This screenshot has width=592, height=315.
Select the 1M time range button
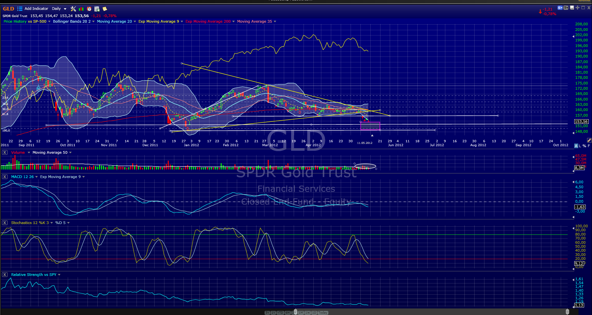click(301, 313)
